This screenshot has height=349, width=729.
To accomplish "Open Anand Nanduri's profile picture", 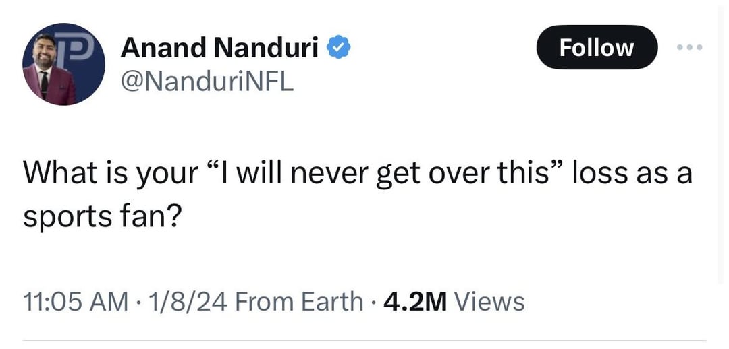I will pyautogui.click(x=63, y=64).
